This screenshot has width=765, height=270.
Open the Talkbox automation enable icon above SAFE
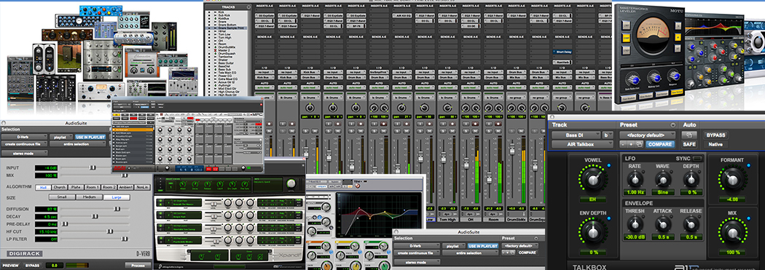pos(689,135)
